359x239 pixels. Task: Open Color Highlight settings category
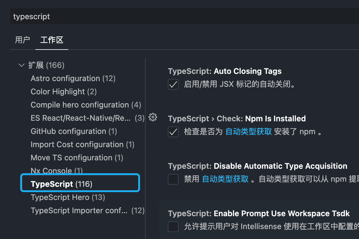pos(64,92)
